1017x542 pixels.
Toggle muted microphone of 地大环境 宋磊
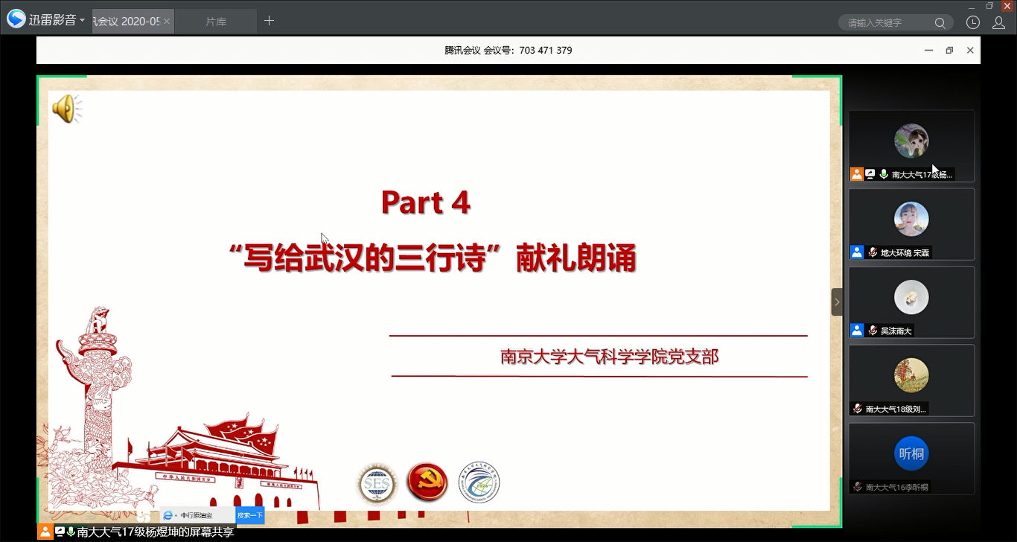coord(873,252)
